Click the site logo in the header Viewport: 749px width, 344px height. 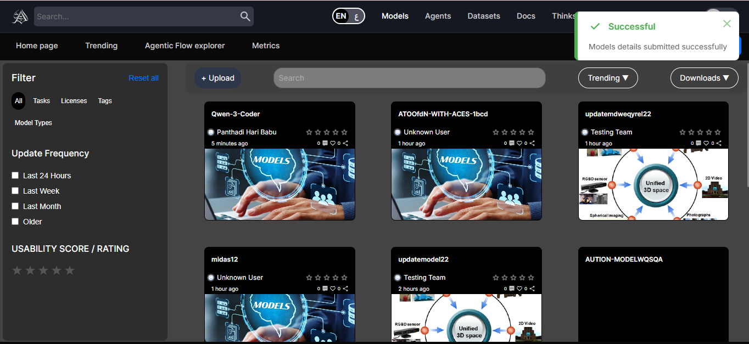tap(20, 16)
